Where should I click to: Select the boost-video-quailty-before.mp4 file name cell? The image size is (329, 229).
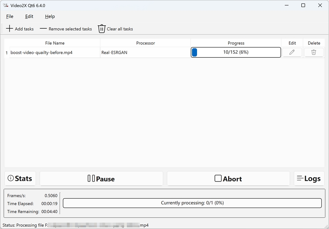pos(55,53)
